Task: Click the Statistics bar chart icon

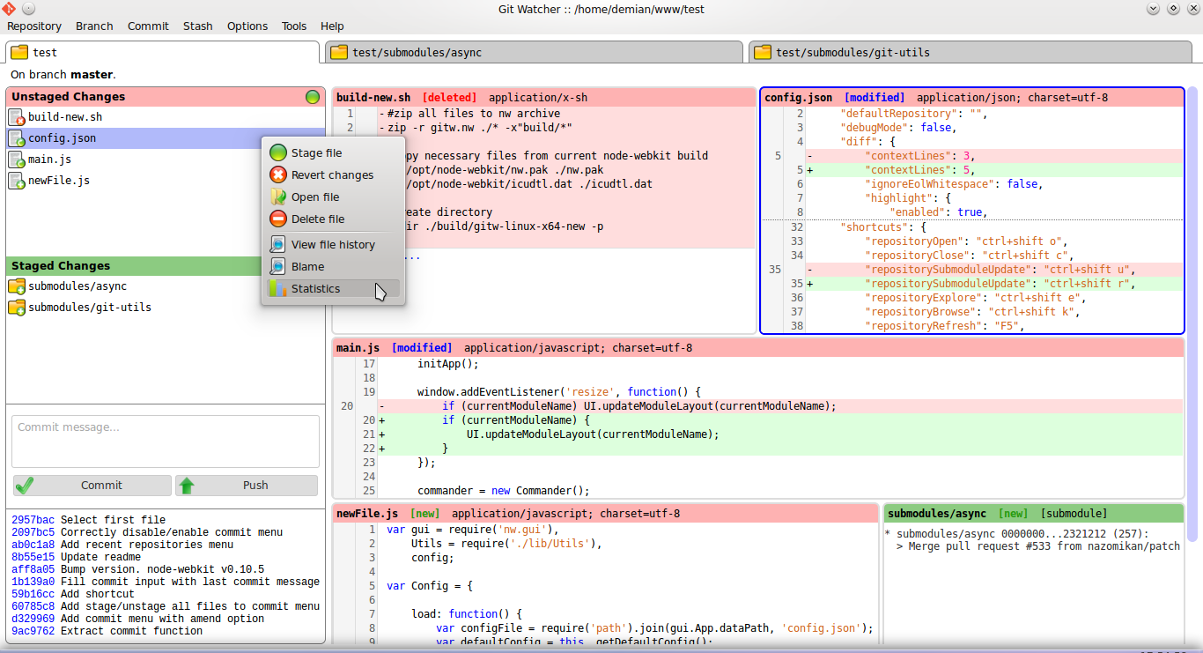Action: (278, 289)
